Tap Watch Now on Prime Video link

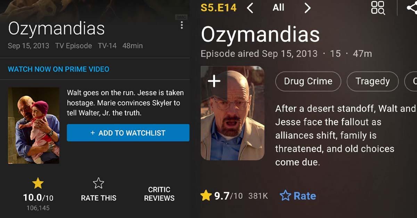click(58, 69)
